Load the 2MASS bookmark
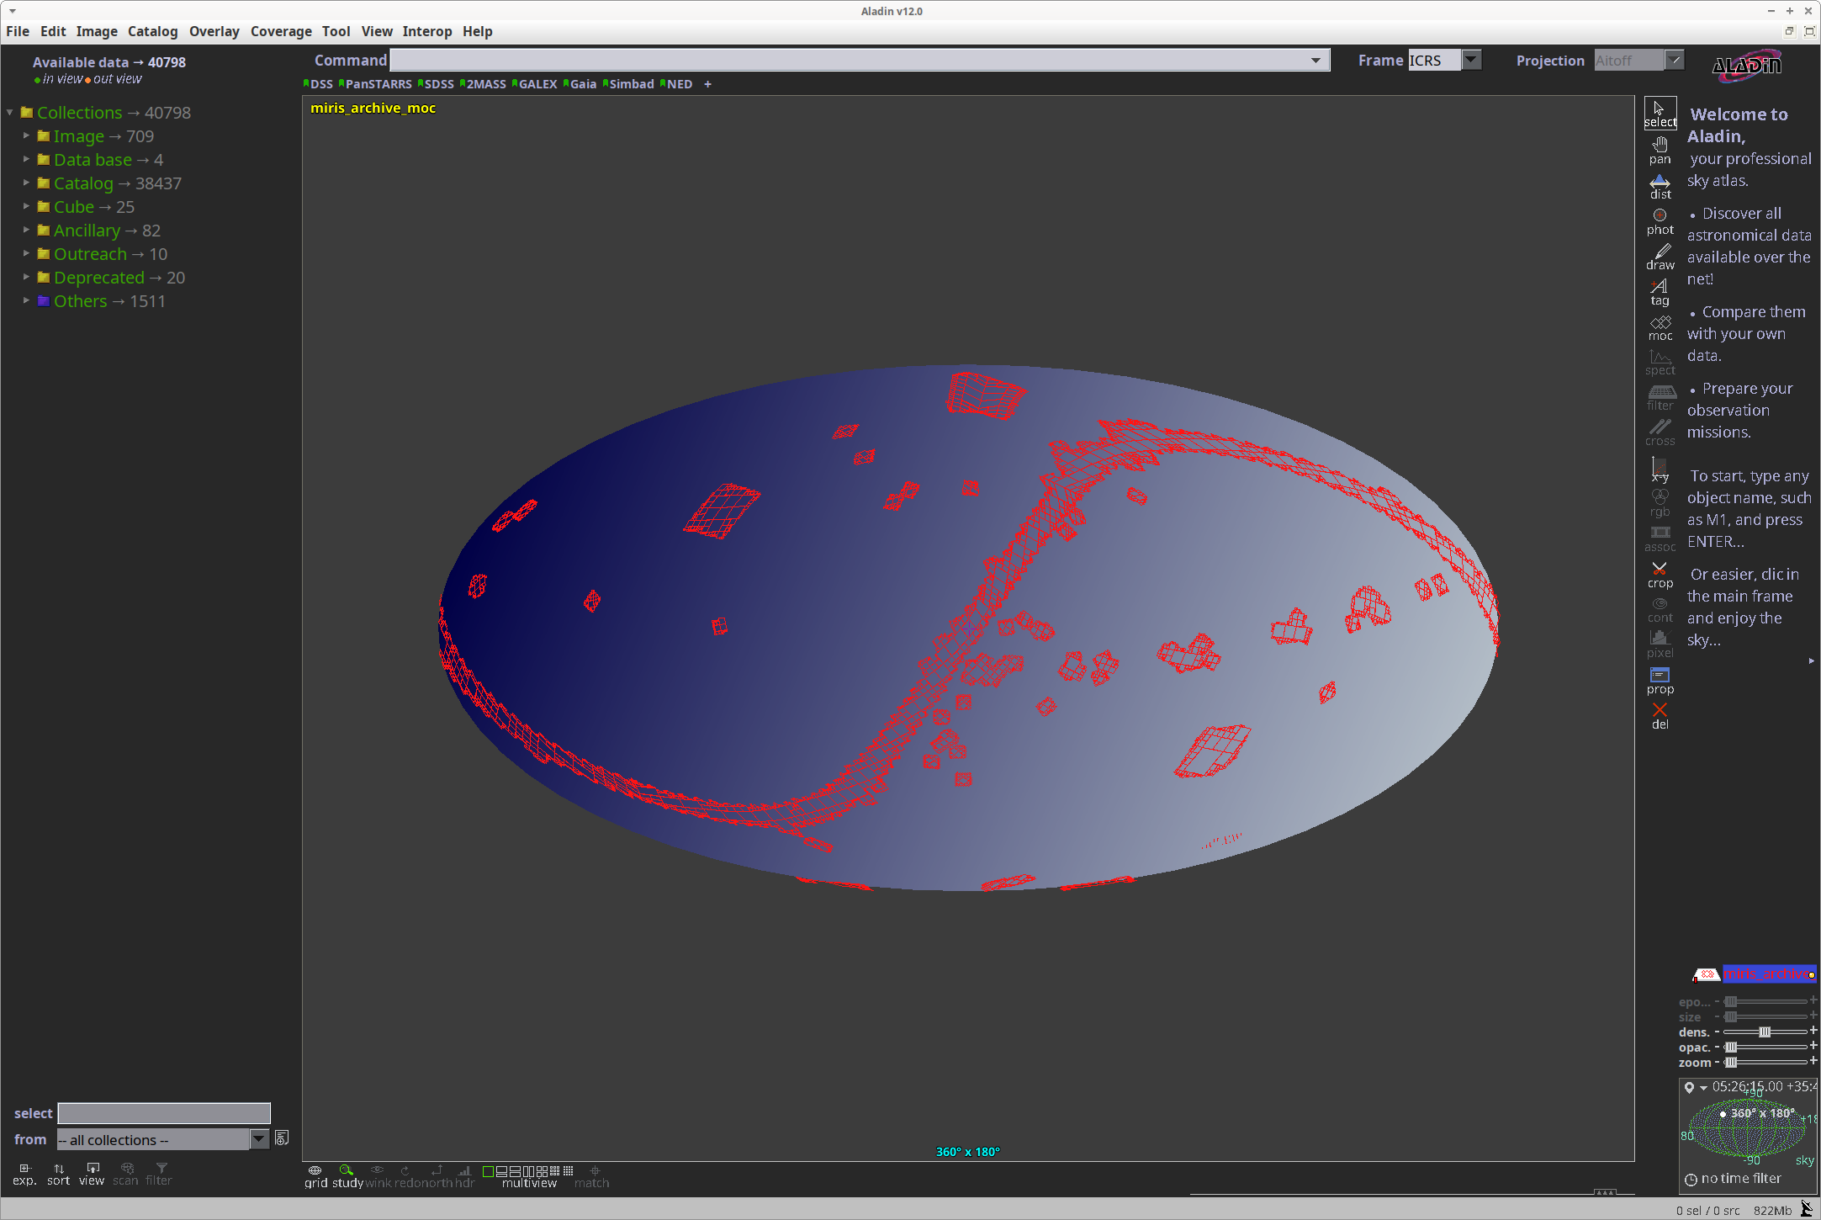 click(484, 84)
